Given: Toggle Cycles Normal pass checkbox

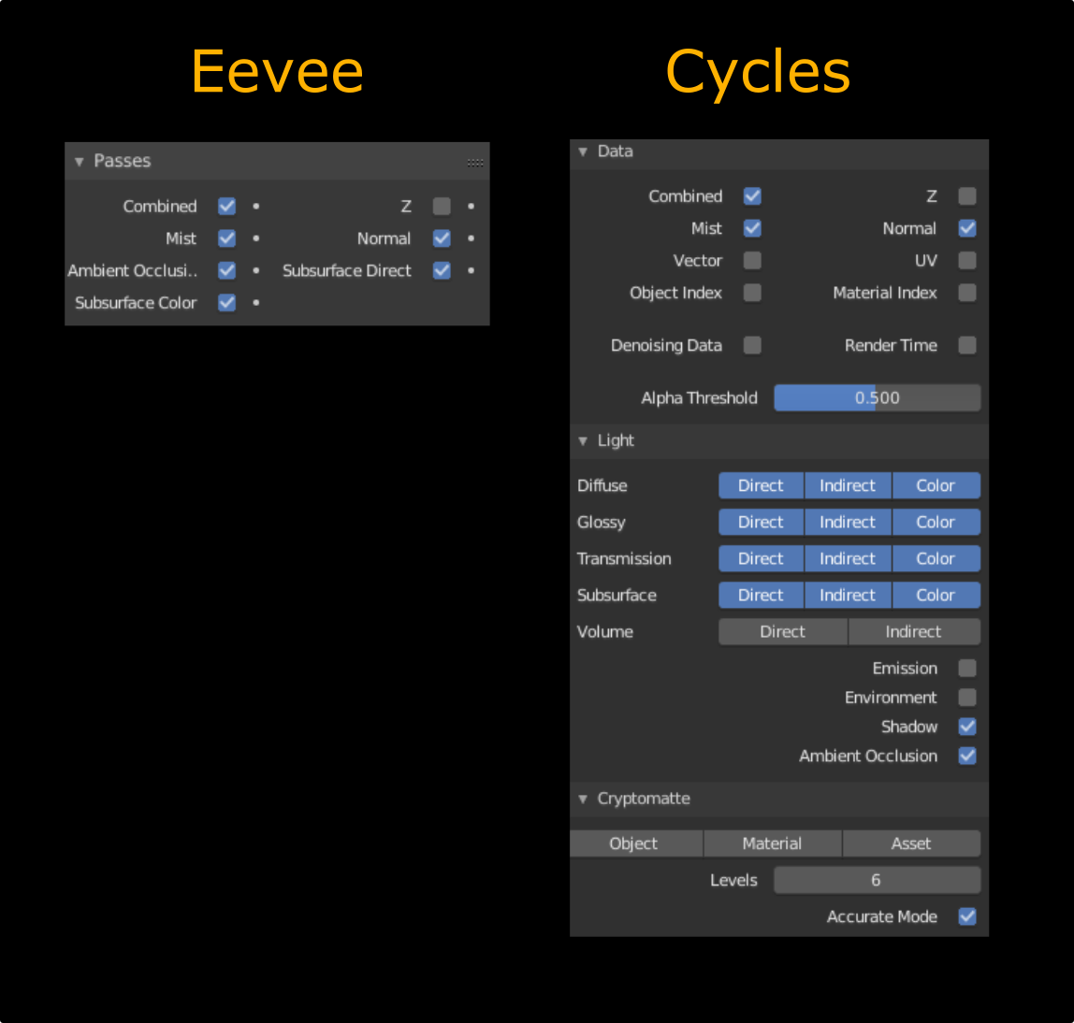Looking at the screenshot, I should tap(967, 229).
